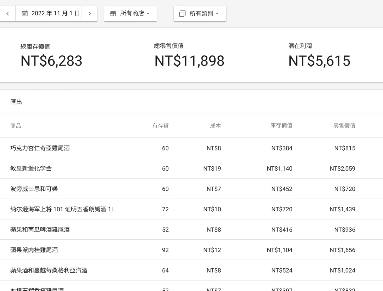This screenshot has width=383, height=291.
Task: Select the previous-date left chevron
Action: (7, 13)
